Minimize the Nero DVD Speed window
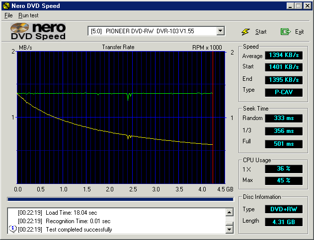This screenshot has width=314, height=240. pyautogui.click(x=290, y=6)
